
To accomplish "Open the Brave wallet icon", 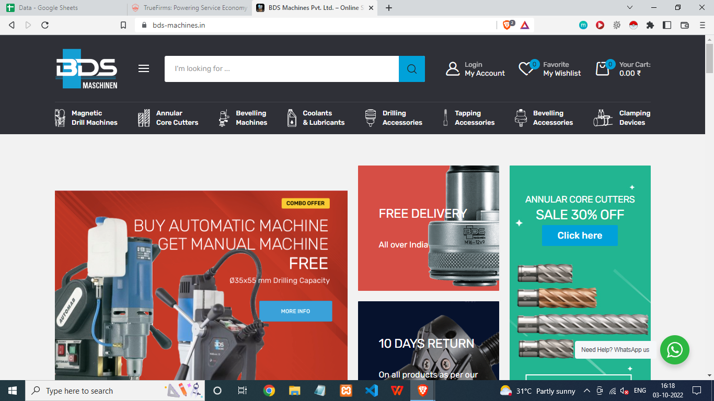I will click(x=685, y=25).
